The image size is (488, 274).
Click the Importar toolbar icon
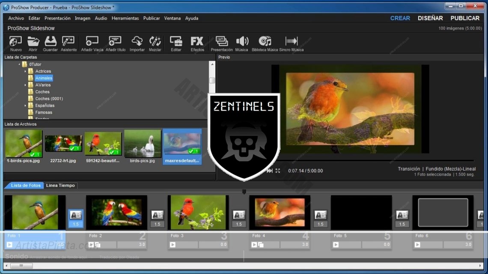pyautogui.click(x=137, y=44)
